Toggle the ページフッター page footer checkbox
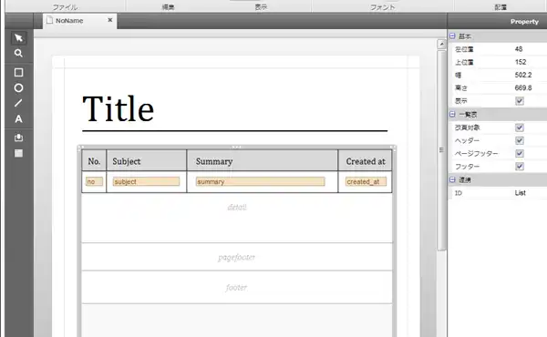This screenshot has height=337, width=547. tap(520, 153)
